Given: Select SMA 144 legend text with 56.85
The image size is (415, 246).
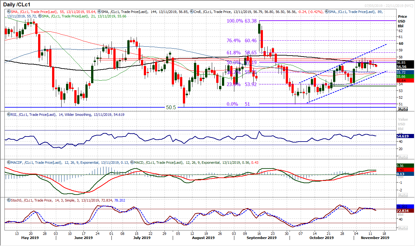Looking at the screenshot, I should (145, 11).
